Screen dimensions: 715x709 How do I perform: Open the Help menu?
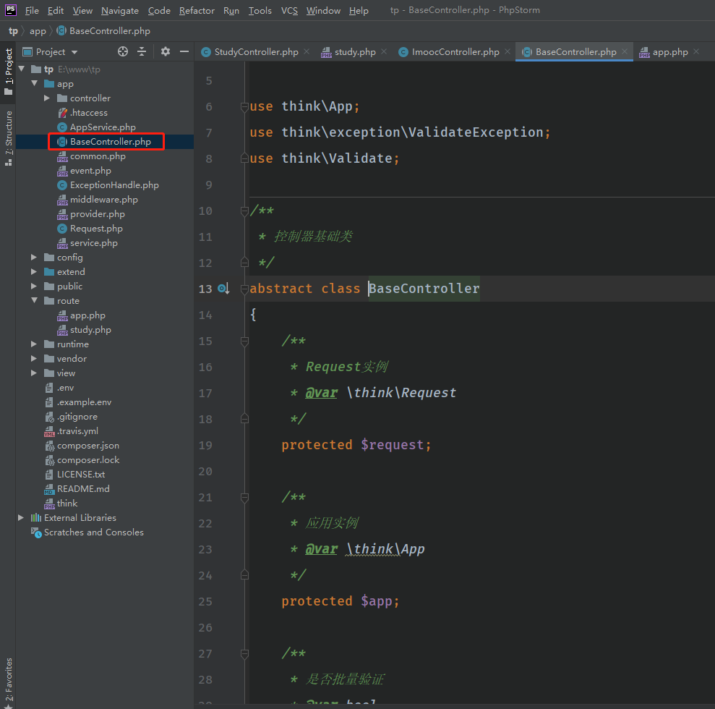coord(359,11)
